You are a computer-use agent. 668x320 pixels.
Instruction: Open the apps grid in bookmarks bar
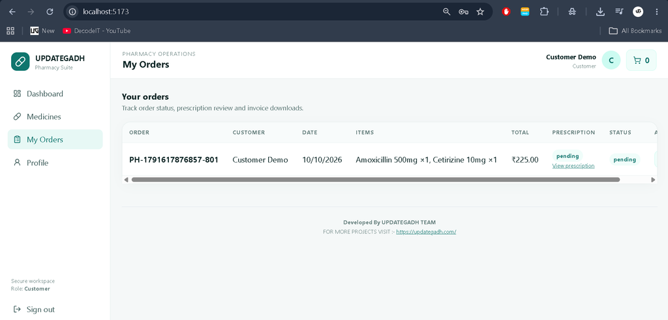click(x=10, y=31)
